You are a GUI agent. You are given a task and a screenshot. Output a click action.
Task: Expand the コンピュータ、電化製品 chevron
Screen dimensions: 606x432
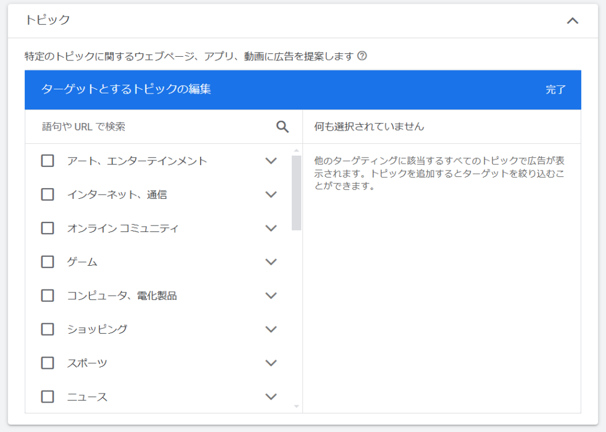click(271, 296)
